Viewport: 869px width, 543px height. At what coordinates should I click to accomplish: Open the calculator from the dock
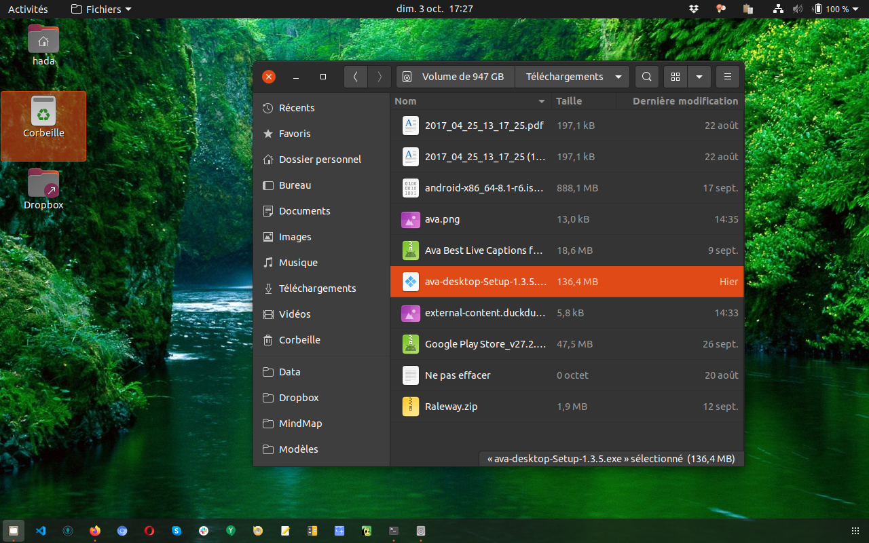(312, 531)
